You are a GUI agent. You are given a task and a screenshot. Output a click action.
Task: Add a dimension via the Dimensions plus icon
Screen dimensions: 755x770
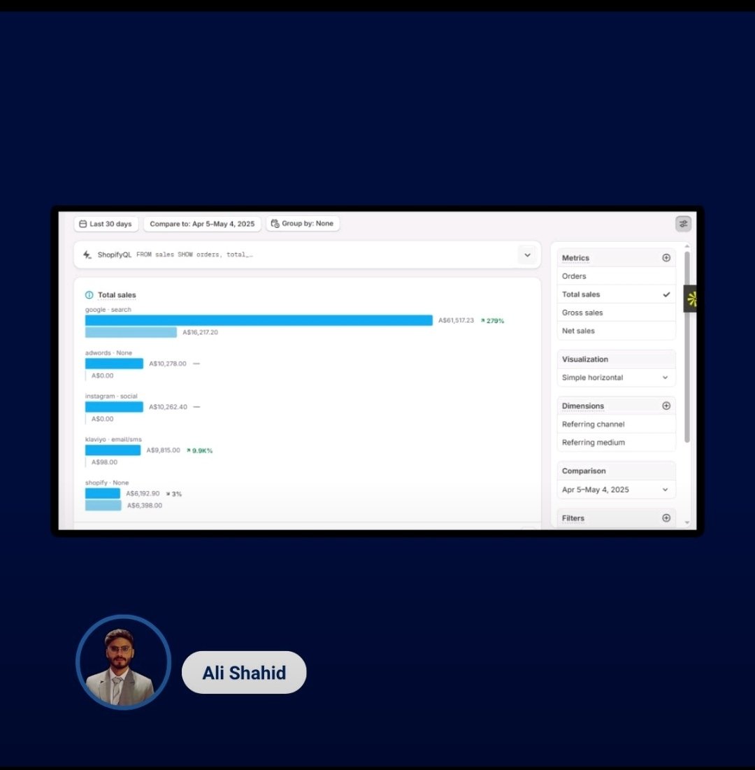666,405
